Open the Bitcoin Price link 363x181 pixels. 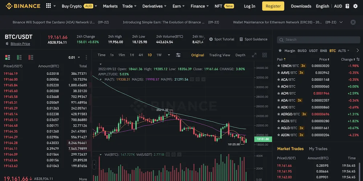[20, 44]
